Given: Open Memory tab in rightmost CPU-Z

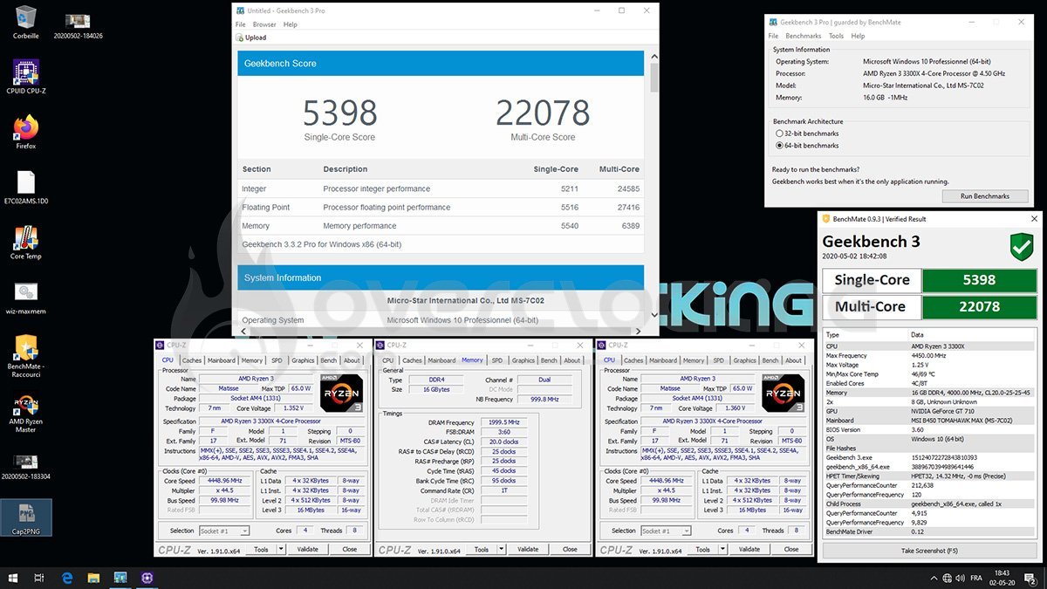Looking at the screenshot, I should click(694, 360).
